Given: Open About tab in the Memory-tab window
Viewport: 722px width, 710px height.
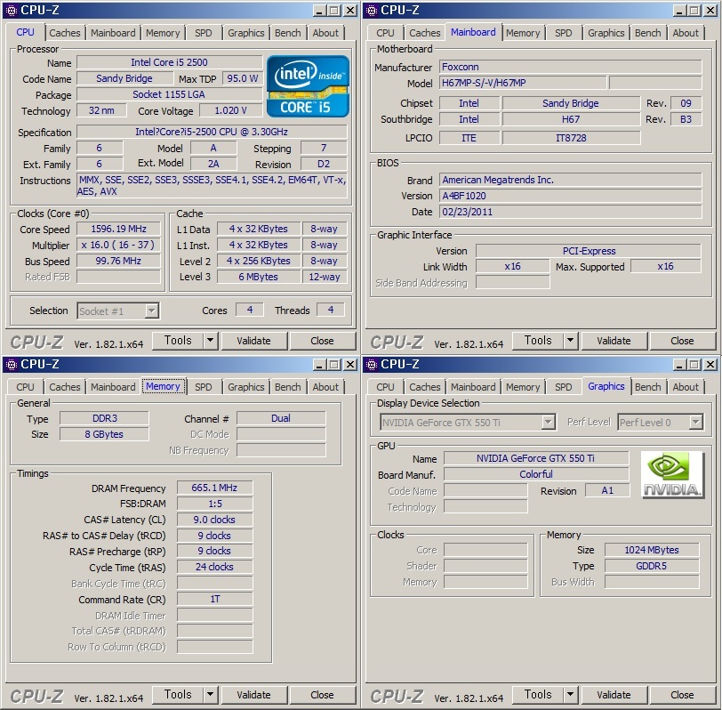Looking at the screenshot, I should (325, 387).
